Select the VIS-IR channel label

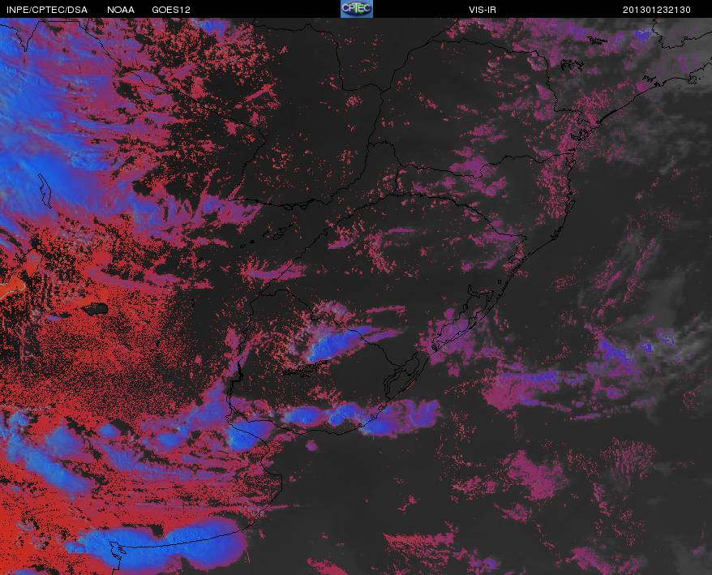click(483, 10)
